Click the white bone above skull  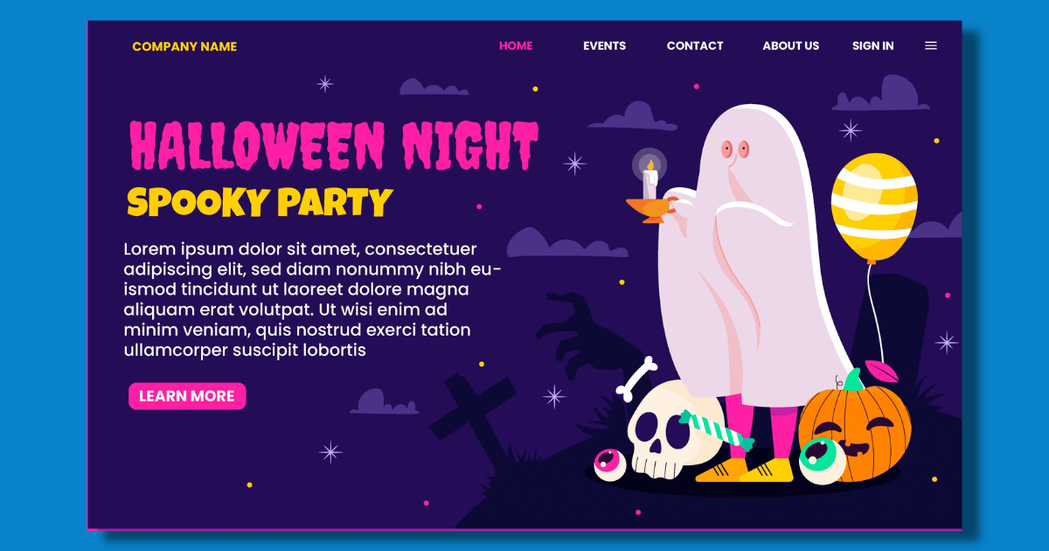click(x=636, y=377)
